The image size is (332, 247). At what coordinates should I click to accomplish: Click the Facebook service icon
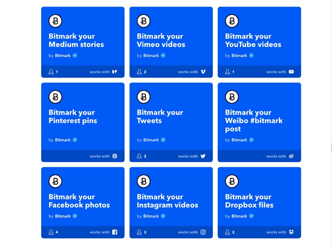pos(115,232)
